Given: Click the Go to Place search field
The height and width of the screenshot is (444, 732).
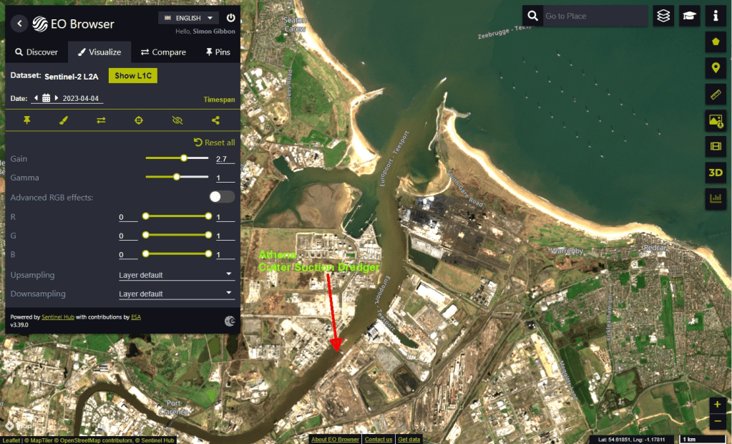Looking at the screenshot, I should click(x=594, y=16).
